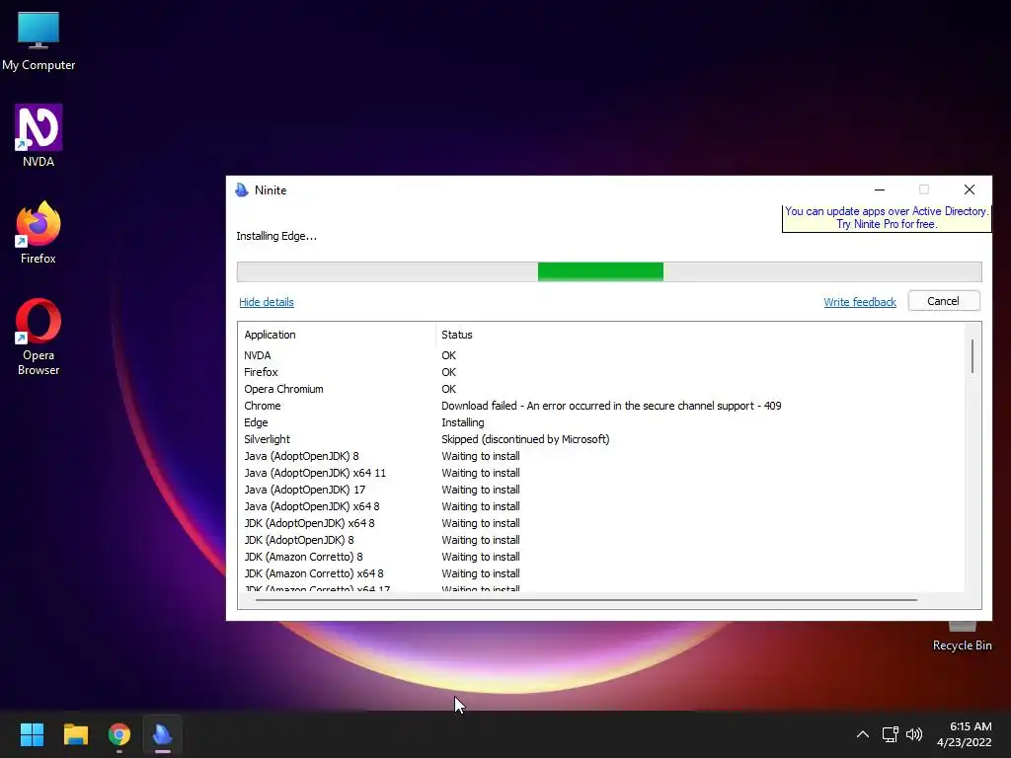This screenshot has height=758, width=1011.
Task: Click the Application column header
Action: click(x=337, y=335)
